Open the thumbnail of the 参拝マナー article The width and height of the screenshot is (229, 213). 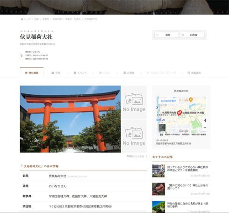[158, 171]
